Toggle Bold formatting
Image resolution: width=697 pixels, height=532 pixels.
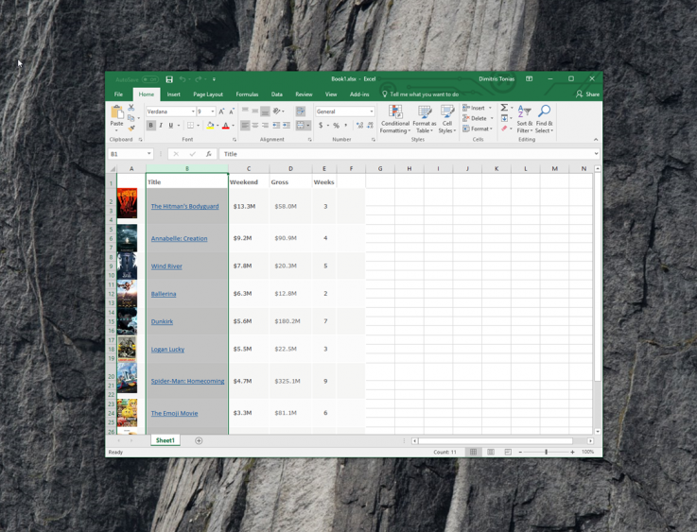tap(150, 126)
